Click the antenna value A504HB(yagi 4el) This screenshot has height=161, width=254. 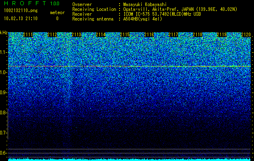pyautogui.click(x=143, y=19)
